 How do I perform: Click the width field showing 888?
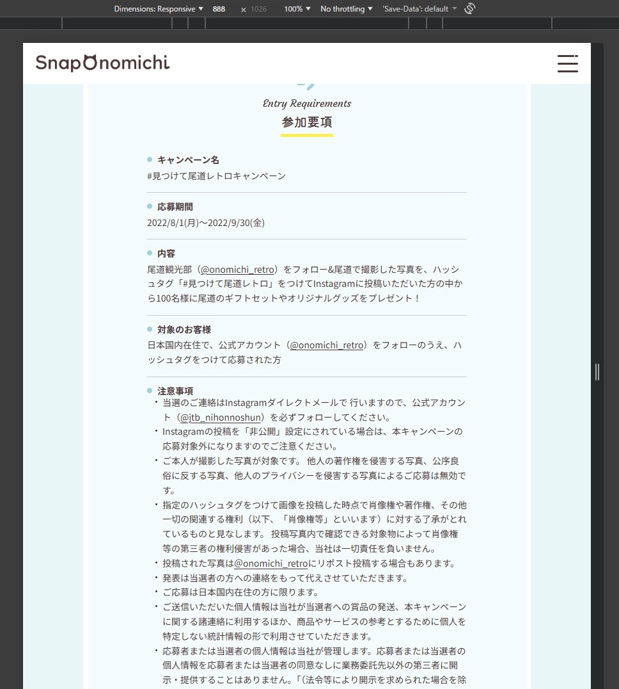[x=219, y=9]
